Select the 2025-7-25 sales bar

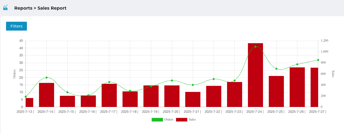click(x=276, y=91)
